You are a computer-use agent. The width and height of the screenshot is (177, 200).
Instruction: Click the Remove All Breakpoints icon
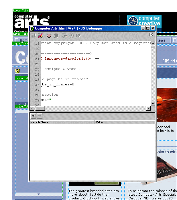point(56,36)
